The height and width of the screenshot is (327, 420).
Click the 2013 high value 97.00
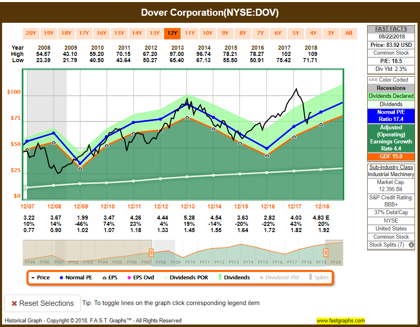point(177,54)
